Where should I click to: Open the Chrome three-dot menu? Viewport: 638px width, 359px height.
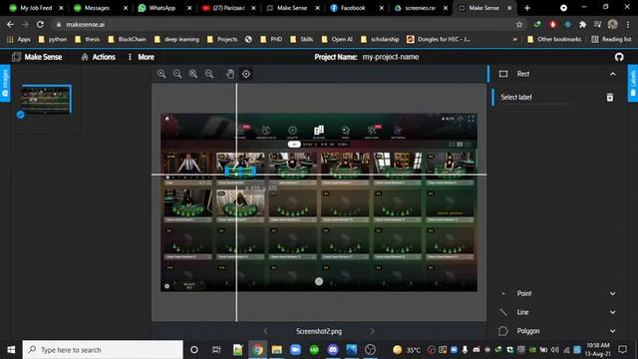(x=628, y=24)
